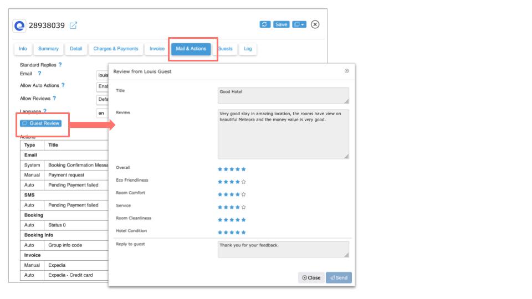Screen dimensions: 532x299
Task: Open the dropdown next to Save
Action: (299, 24)
